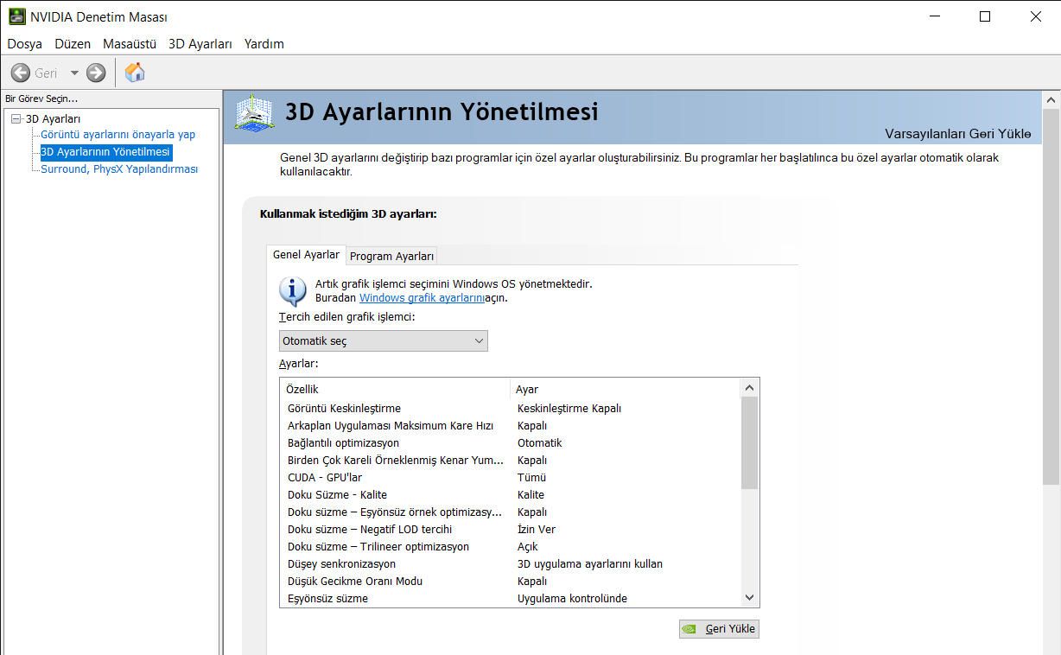Open the Masaüstü menu
The image size is (1061, 655).
pyautogui.click(x=130, y=44)
